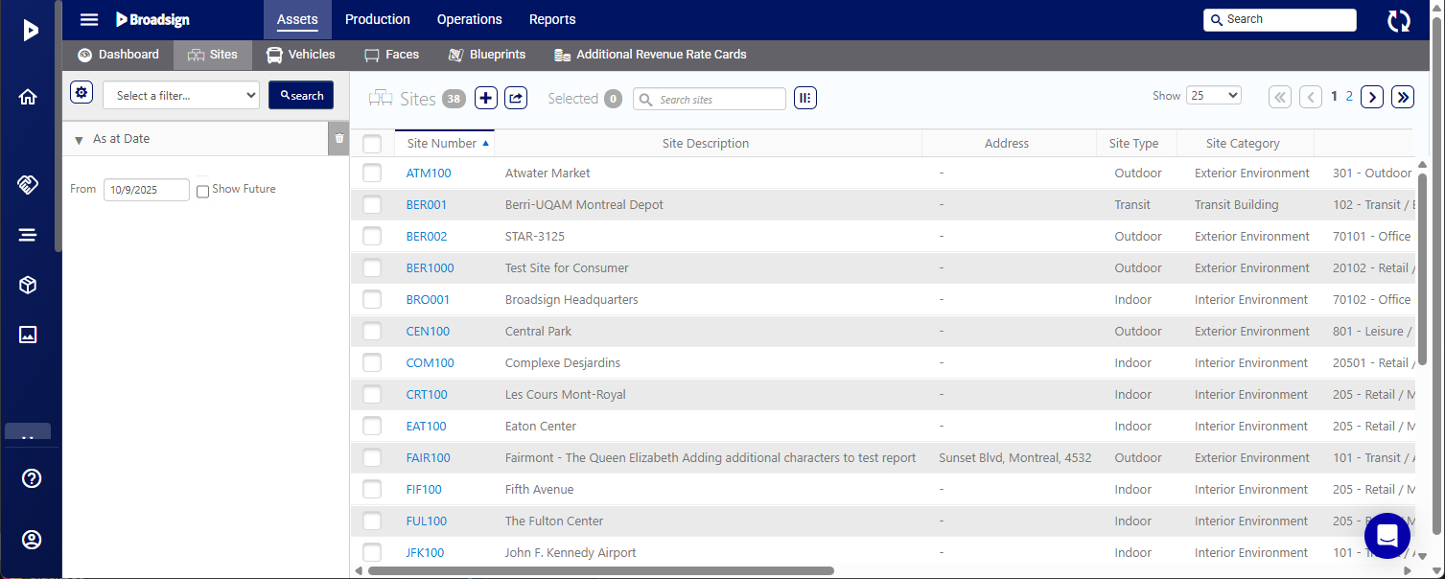Enable the Show Future checkbox
This screenshot has height=579, width=1445.
tap(202, 191)
